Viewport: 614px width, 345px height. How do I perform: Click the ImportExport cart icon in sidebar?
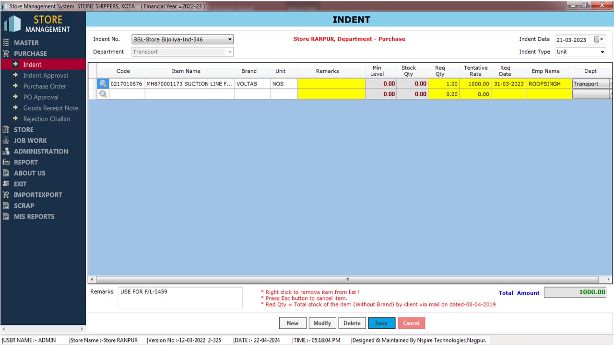pyautogui.click(x=6, y=195)
